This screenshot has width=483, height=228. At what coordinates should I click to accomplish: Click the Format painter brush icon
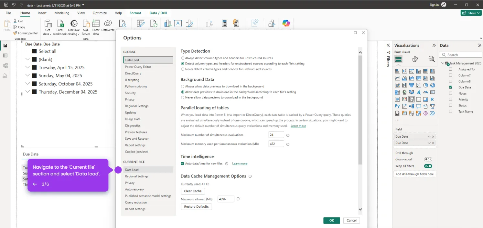15,33
